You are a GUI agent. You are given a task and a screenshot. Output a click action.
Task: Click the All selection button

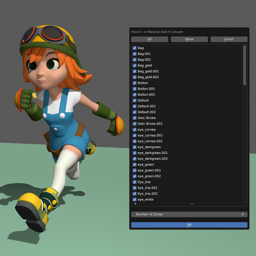coord(149,39)
